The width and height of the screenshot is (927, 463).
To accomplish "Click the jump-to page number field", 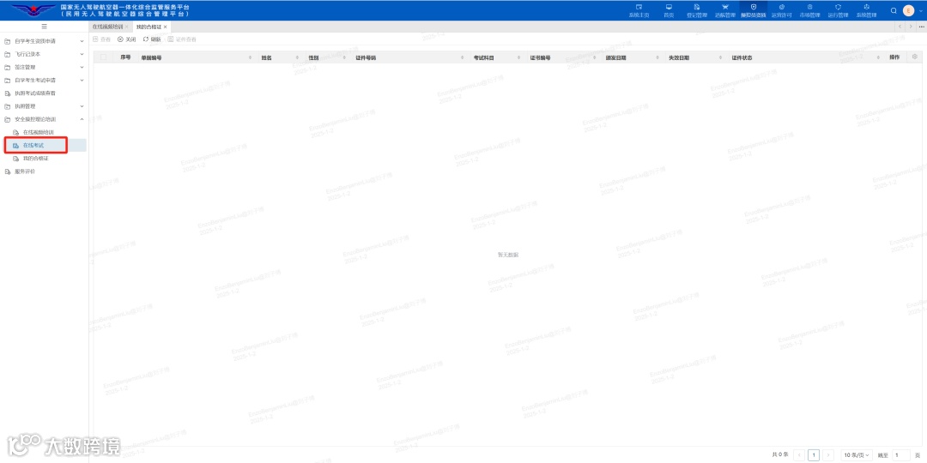I will [901, 454].
